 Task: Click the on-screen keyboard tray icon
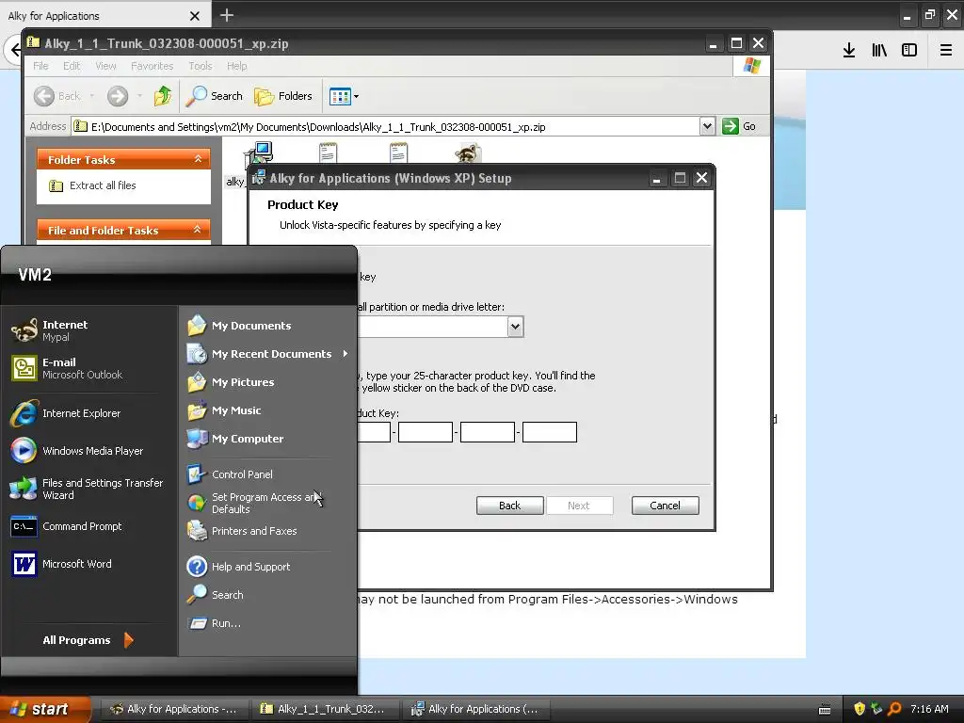[825, 710]
